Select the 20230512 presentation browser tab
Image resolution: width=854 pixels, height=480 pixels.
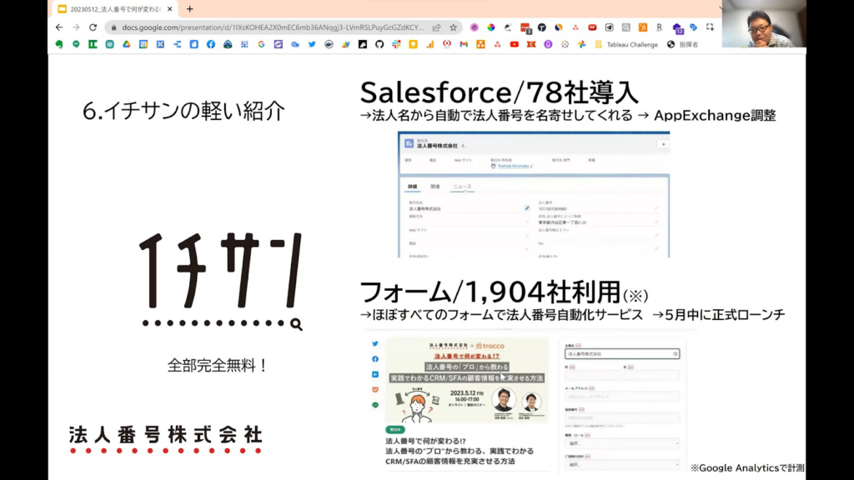click(108, 9)
